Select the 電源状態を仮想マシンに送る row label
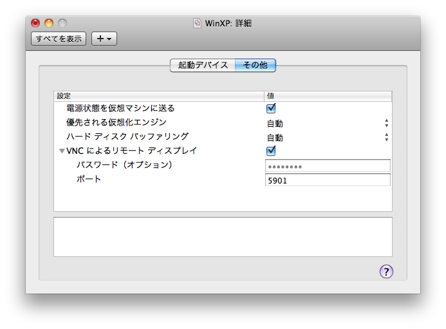This screenshot has height=329, width=446. 120,108
